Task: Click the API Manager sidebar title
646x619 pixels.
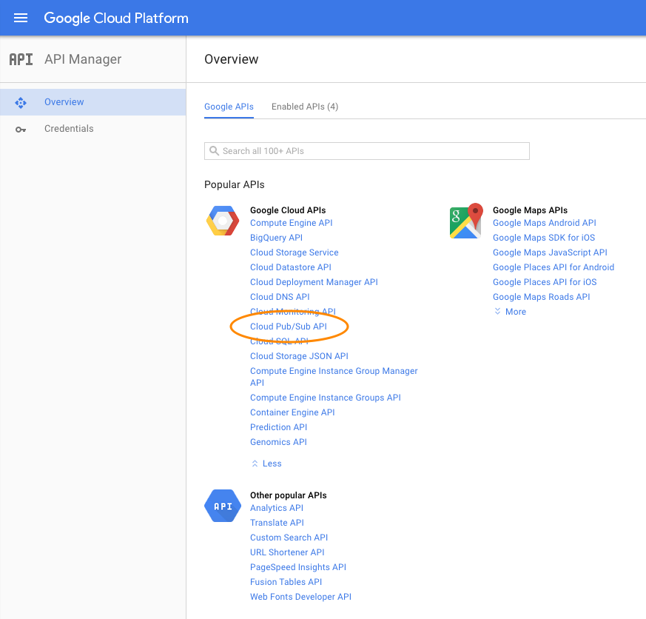Action: tap(83, 59)
